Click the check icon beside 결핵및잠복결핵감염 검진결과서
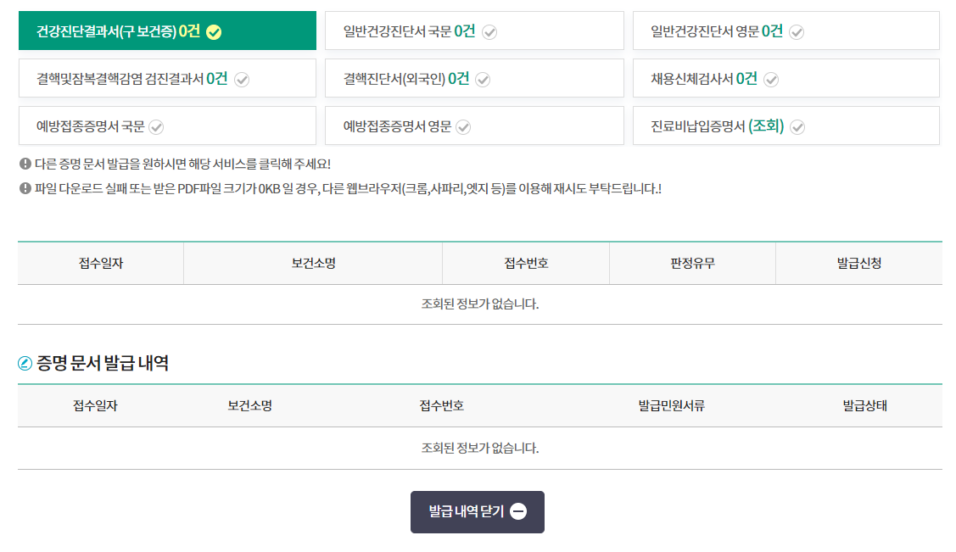The height and width of the screenshot is (552, 956). click(x=243, y=78)
